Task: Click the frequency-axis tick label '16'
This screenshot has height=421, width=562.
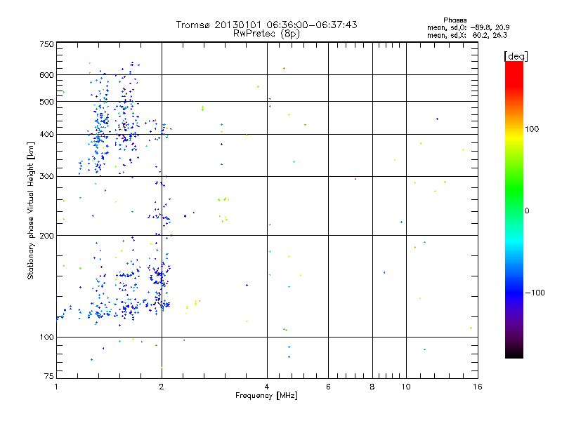Action: pyautogui.click(x=478, y=387)
